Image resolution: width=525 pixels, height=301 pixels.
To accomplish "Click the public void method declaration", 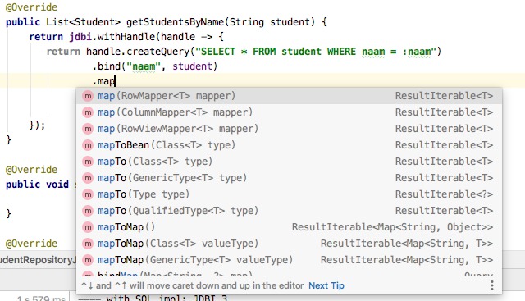I will pyautogui.click(x=37, y=185).
